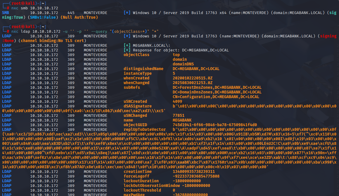Select timestamp '20250830021253.0Z'

(192, 83)
